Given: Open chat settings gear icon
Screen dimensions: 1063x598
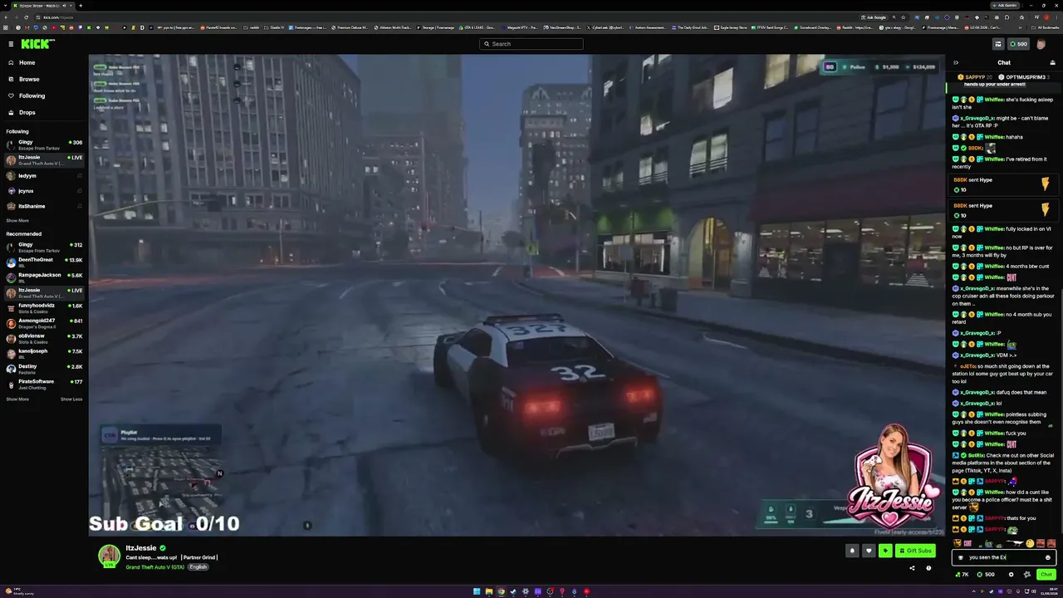Looking at the screenshot, I should point(1012,574).
